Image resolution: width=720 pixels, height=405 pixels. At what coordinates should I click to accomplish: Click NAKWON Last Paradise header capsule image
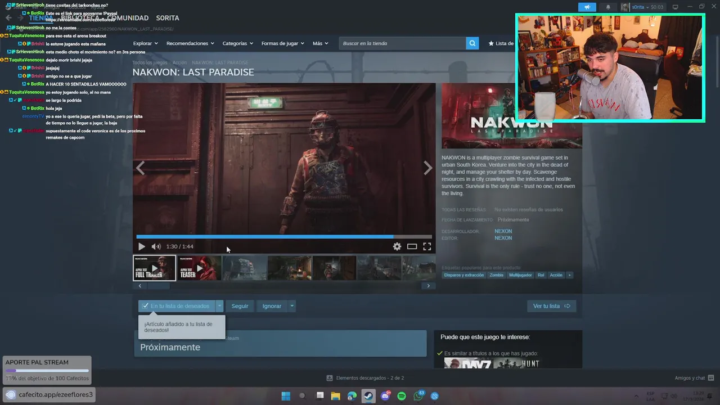click(512, 116)
